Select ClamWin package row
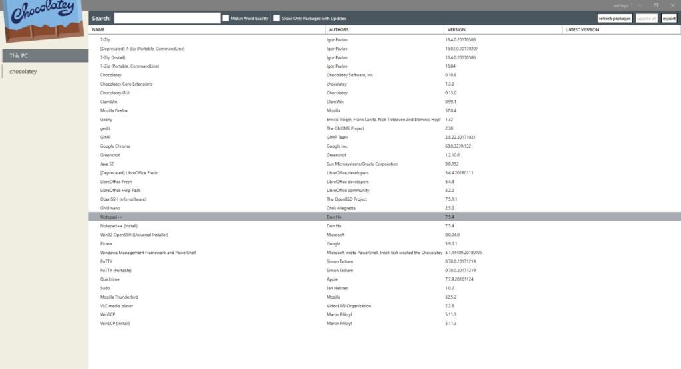The width and height of the screenshot is (681, 369). coord(385,102)
